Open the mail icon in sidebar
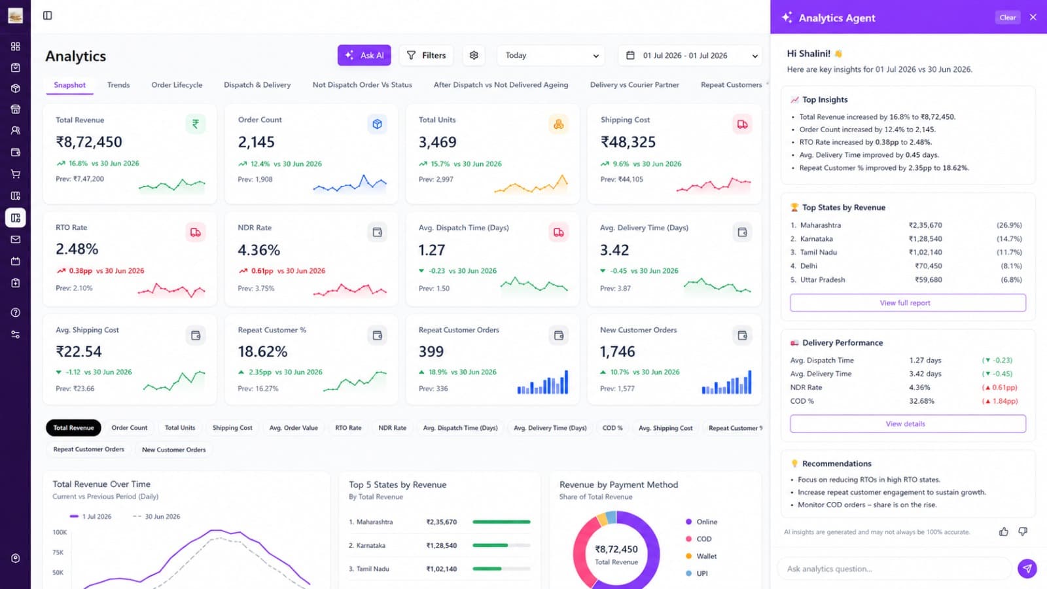 point(16,240)
